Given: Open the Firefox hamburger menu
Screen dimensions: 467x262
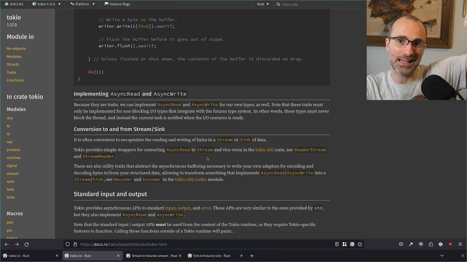Looking at the screenshot, I should (460, 244).
